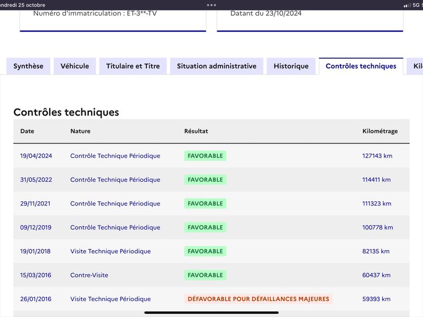
Task: Click Visite Technique Périodique in 26/01/2016 row
Action: [x=111, y=299]
